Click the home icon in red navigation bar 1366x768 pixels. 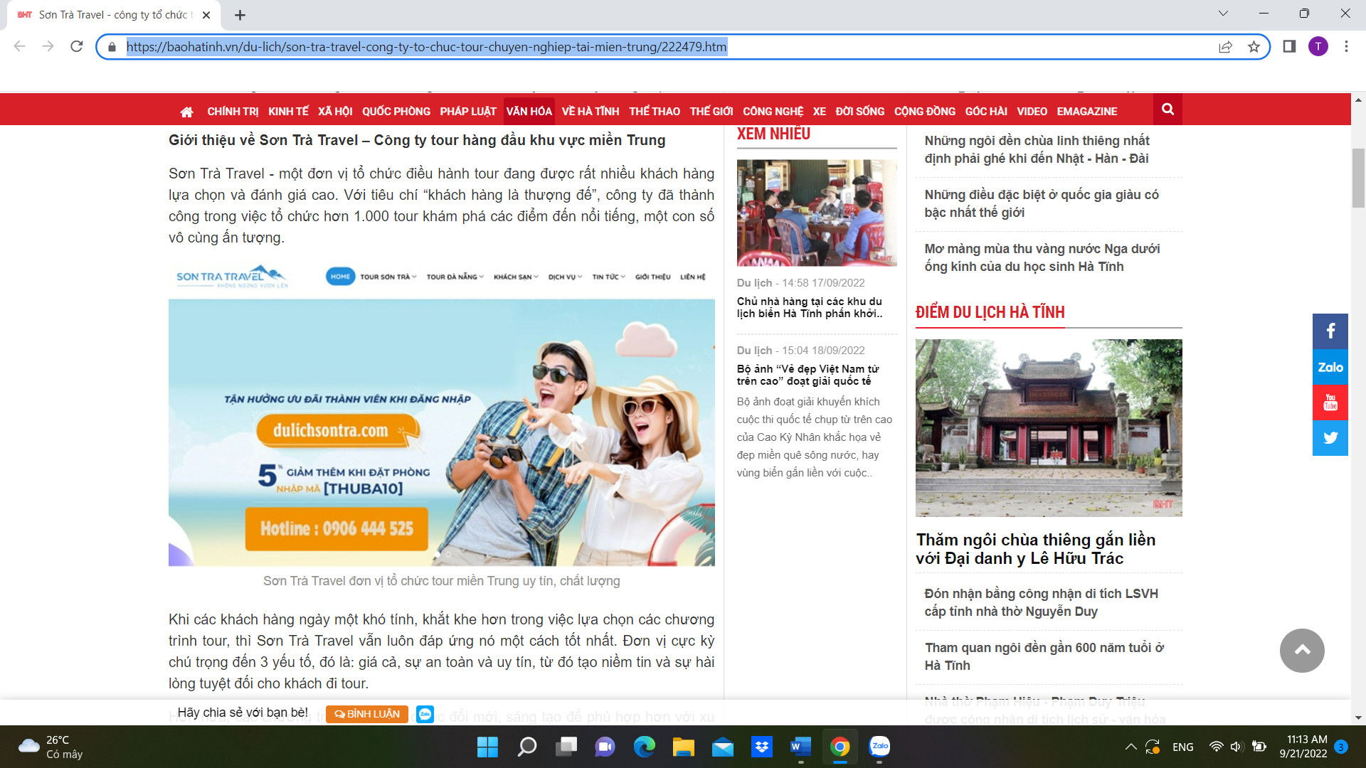pos(186,112)
